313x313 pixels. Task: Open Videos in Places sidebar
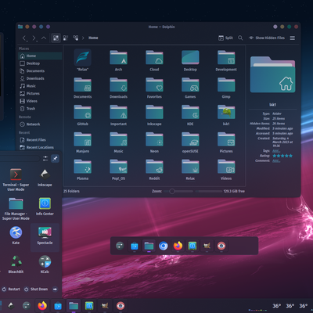(x=40, y=101)
